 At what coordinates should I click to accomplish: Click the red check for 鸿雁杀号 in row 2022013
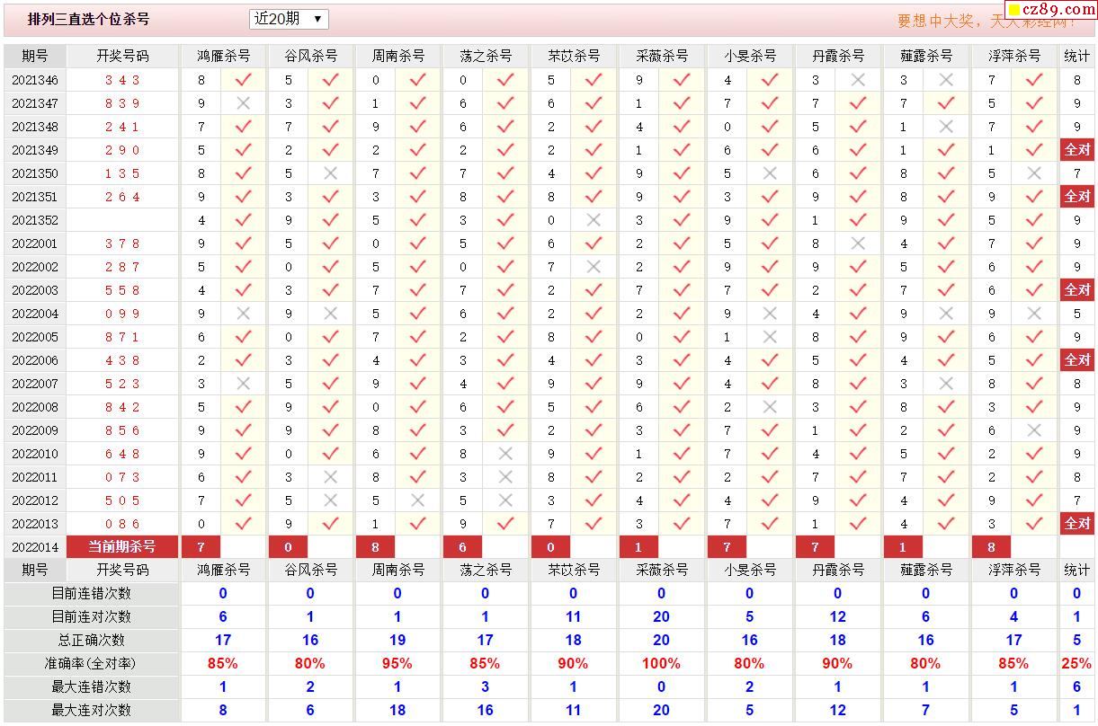pyautogui.click(x=243, y=524)
